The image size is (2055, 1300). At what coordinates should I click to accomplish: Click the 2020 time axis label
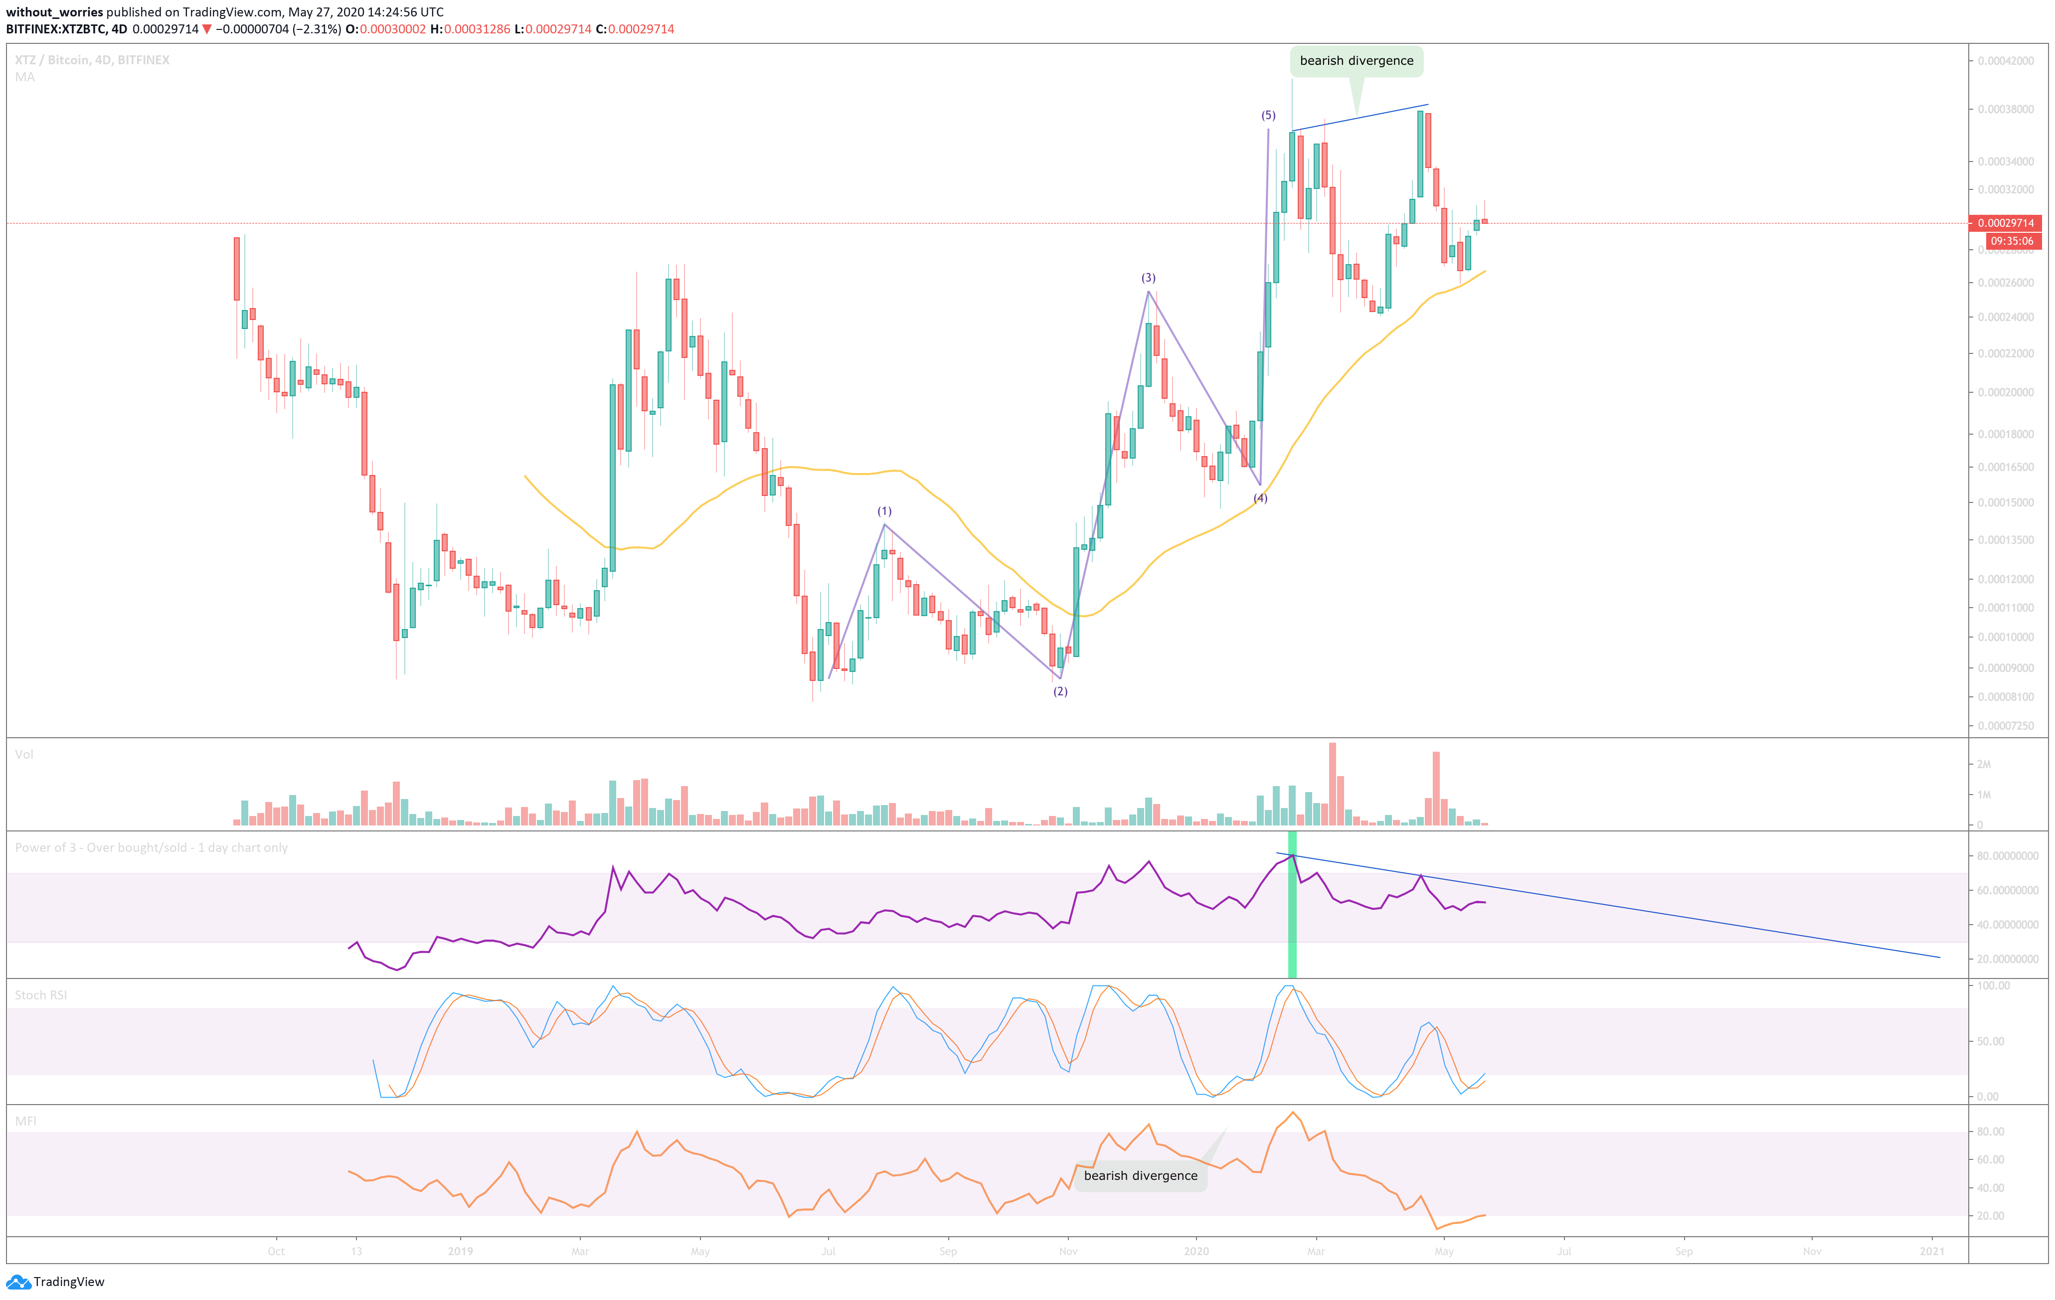pyautogui.click(x=1197, y=1251)
